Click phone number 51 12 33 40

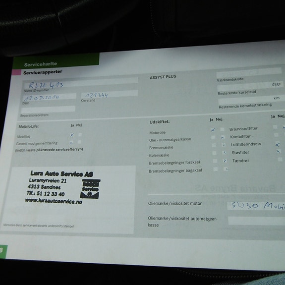pyautogui.click(x=51, y=194)
